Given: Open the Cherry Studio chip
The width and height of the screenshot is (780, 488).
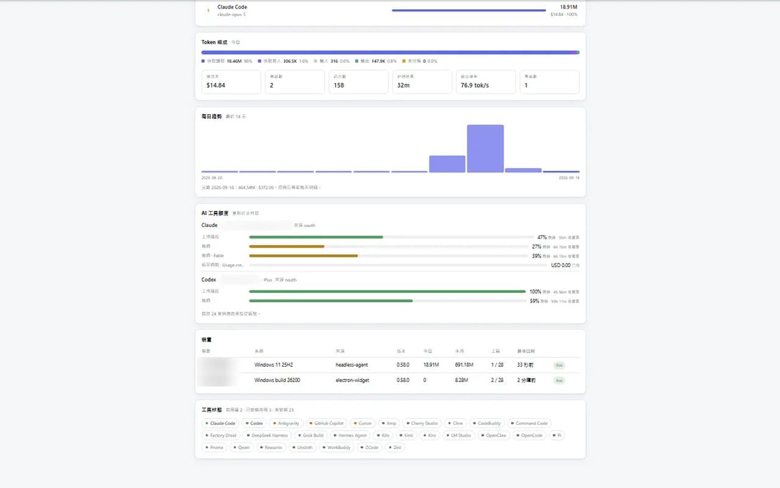Looking at the screenshot, I should (x=422, y=423).
